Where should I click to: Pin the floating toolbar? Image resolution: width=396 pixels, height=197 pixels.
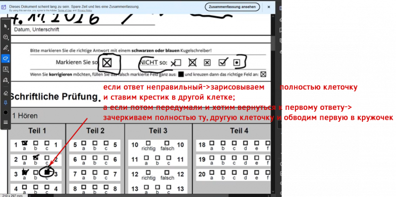point(6,103)
